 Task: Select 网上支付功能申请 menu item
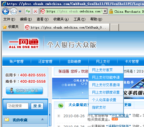[x=106, y=77]
